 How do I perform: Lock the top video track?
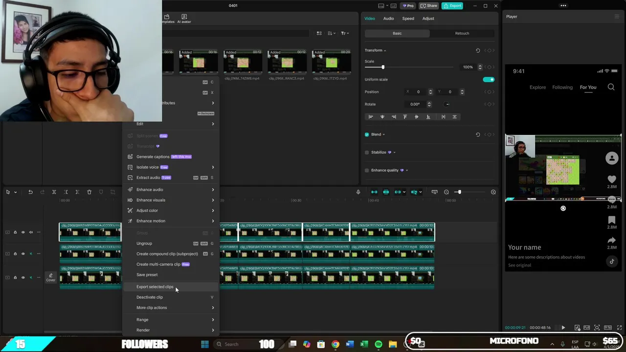(15, 232)
